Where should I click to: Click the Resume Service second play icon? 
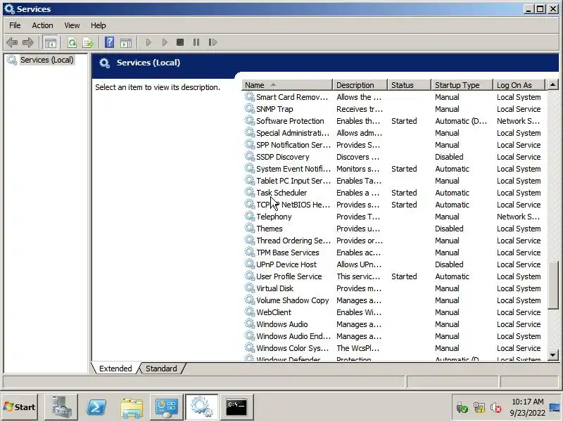tap(165, 42)
